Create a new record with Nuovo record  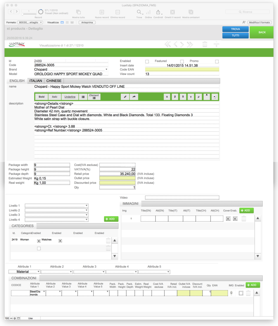click(x=102, y=12)
